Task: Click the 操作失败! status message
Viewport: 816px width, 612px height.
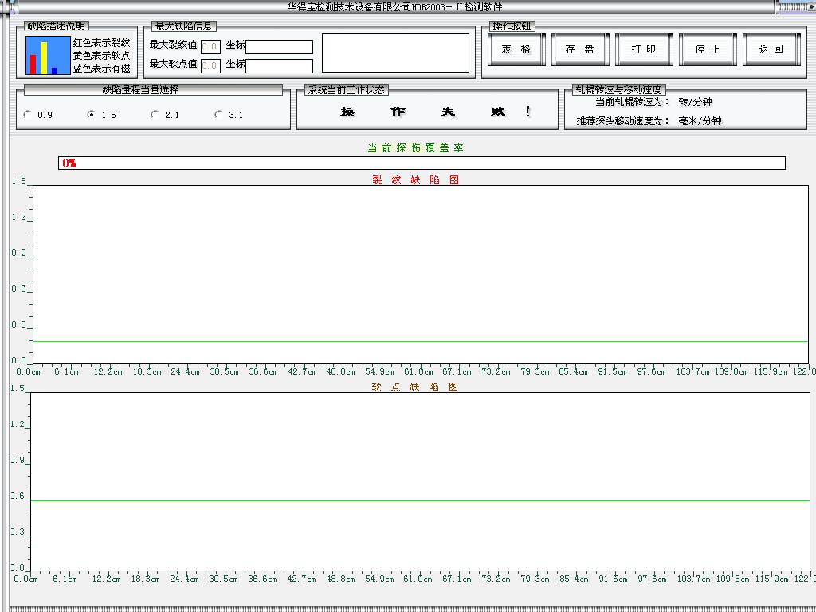Action: (x=436, y=112)
